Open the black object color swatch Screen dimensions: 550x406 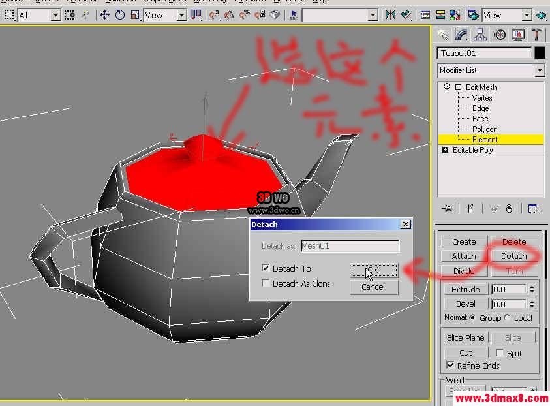click(x=540, y=54)
